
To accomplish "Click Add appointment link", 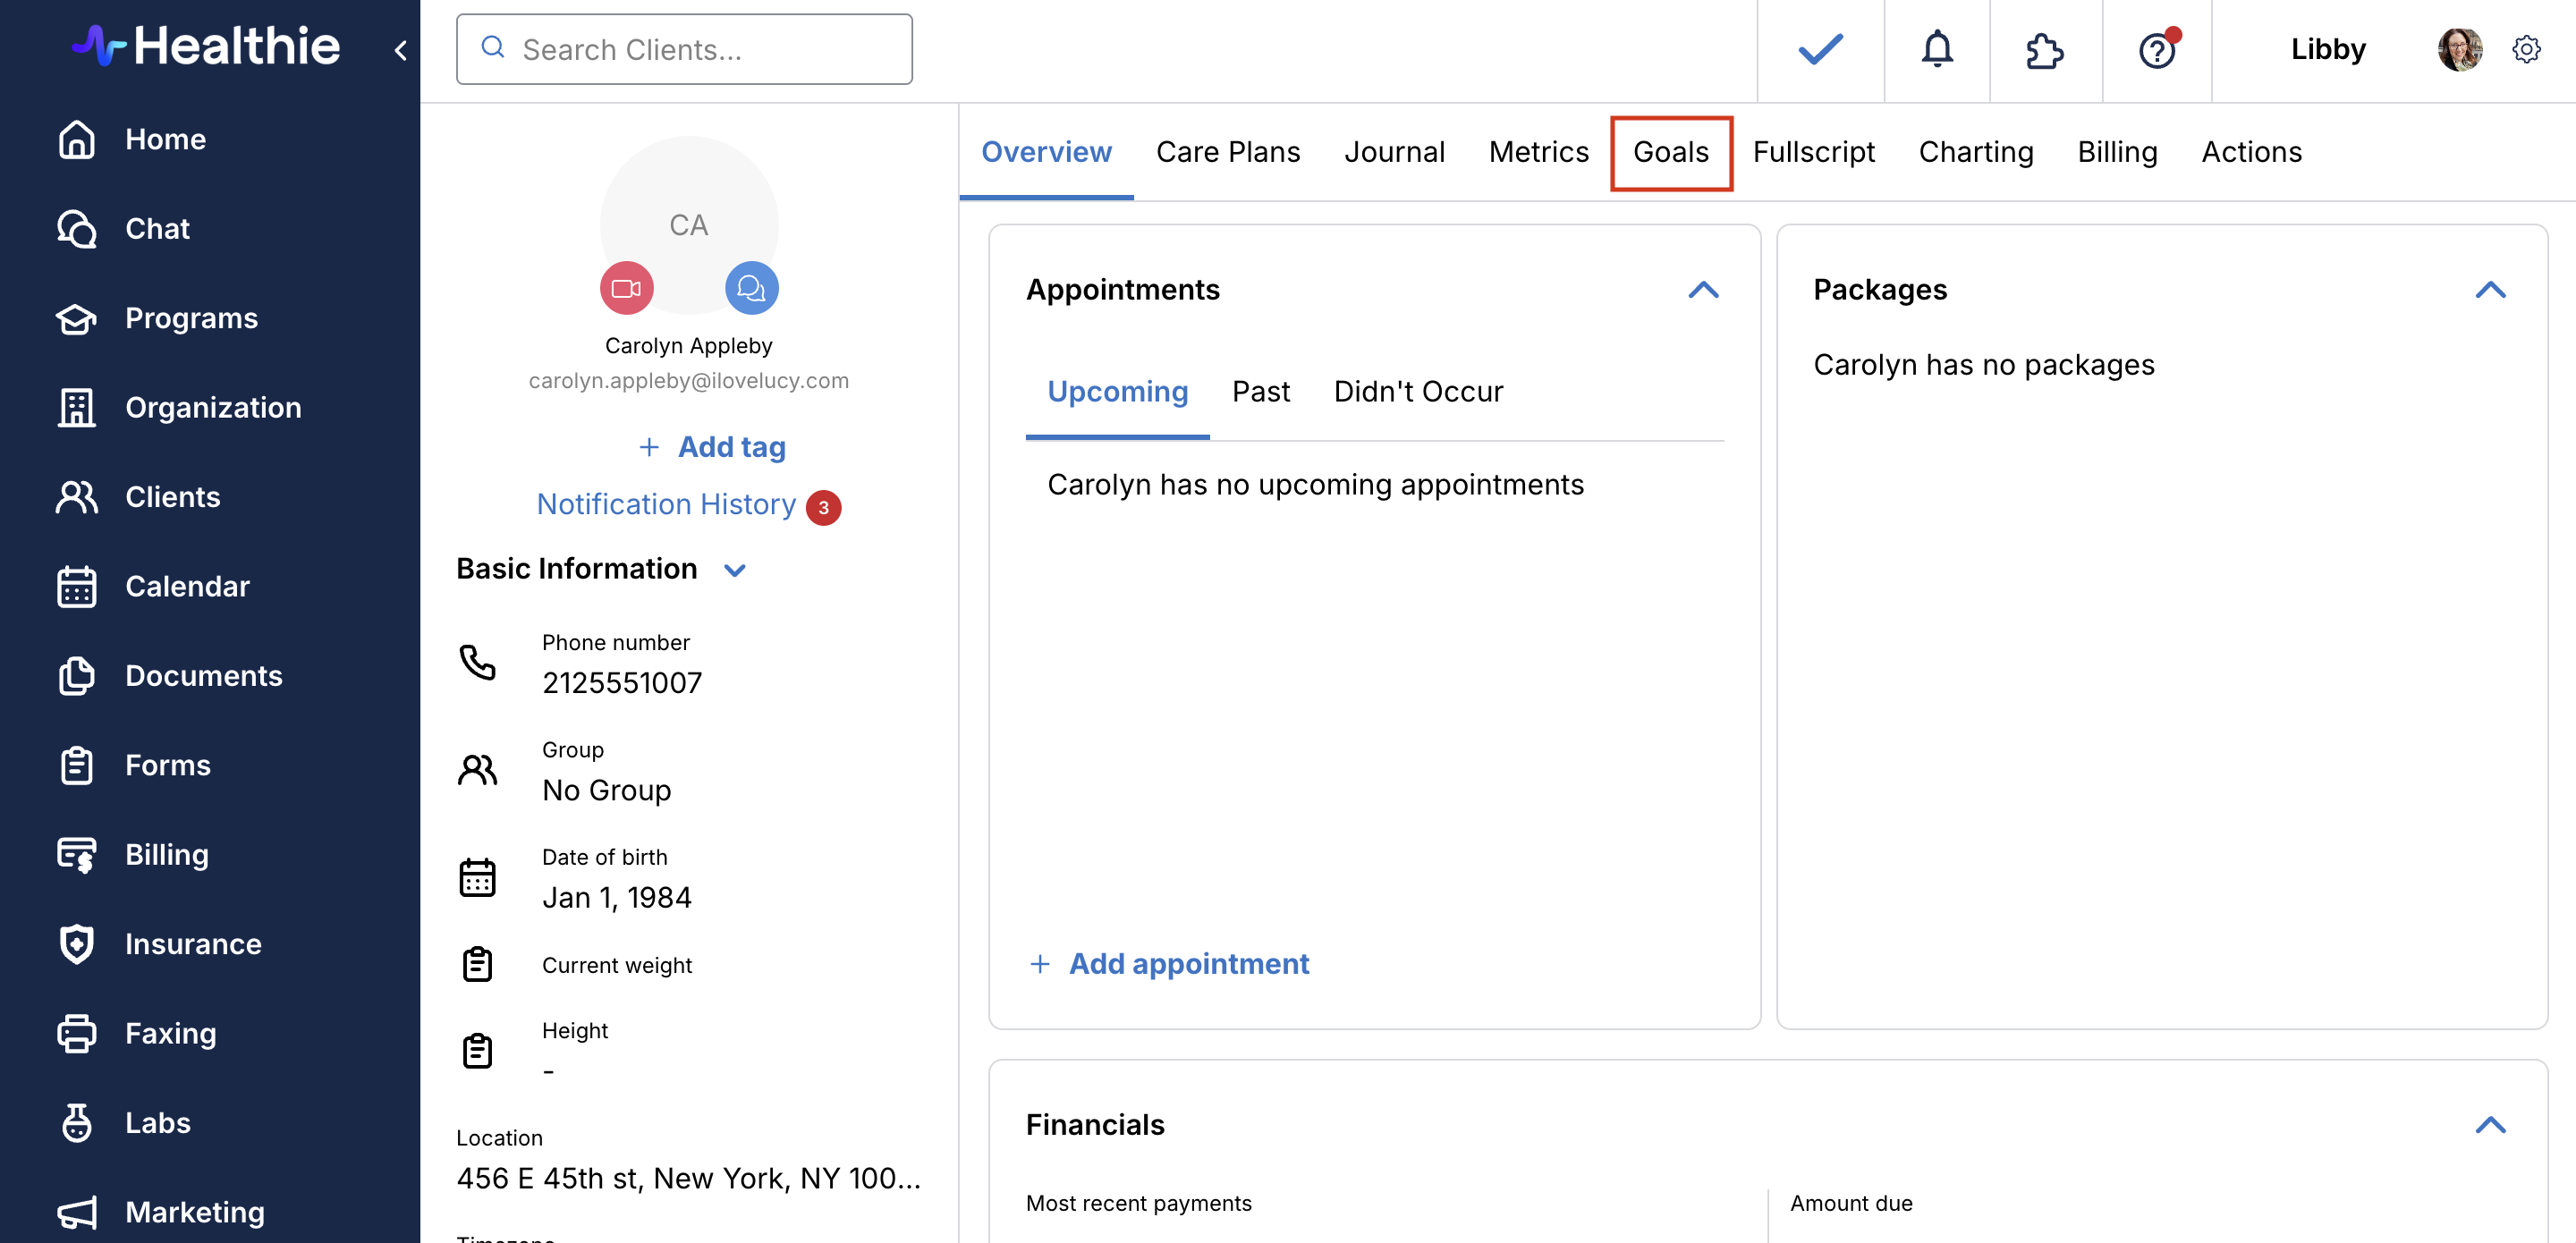I will click(1187, 963).
